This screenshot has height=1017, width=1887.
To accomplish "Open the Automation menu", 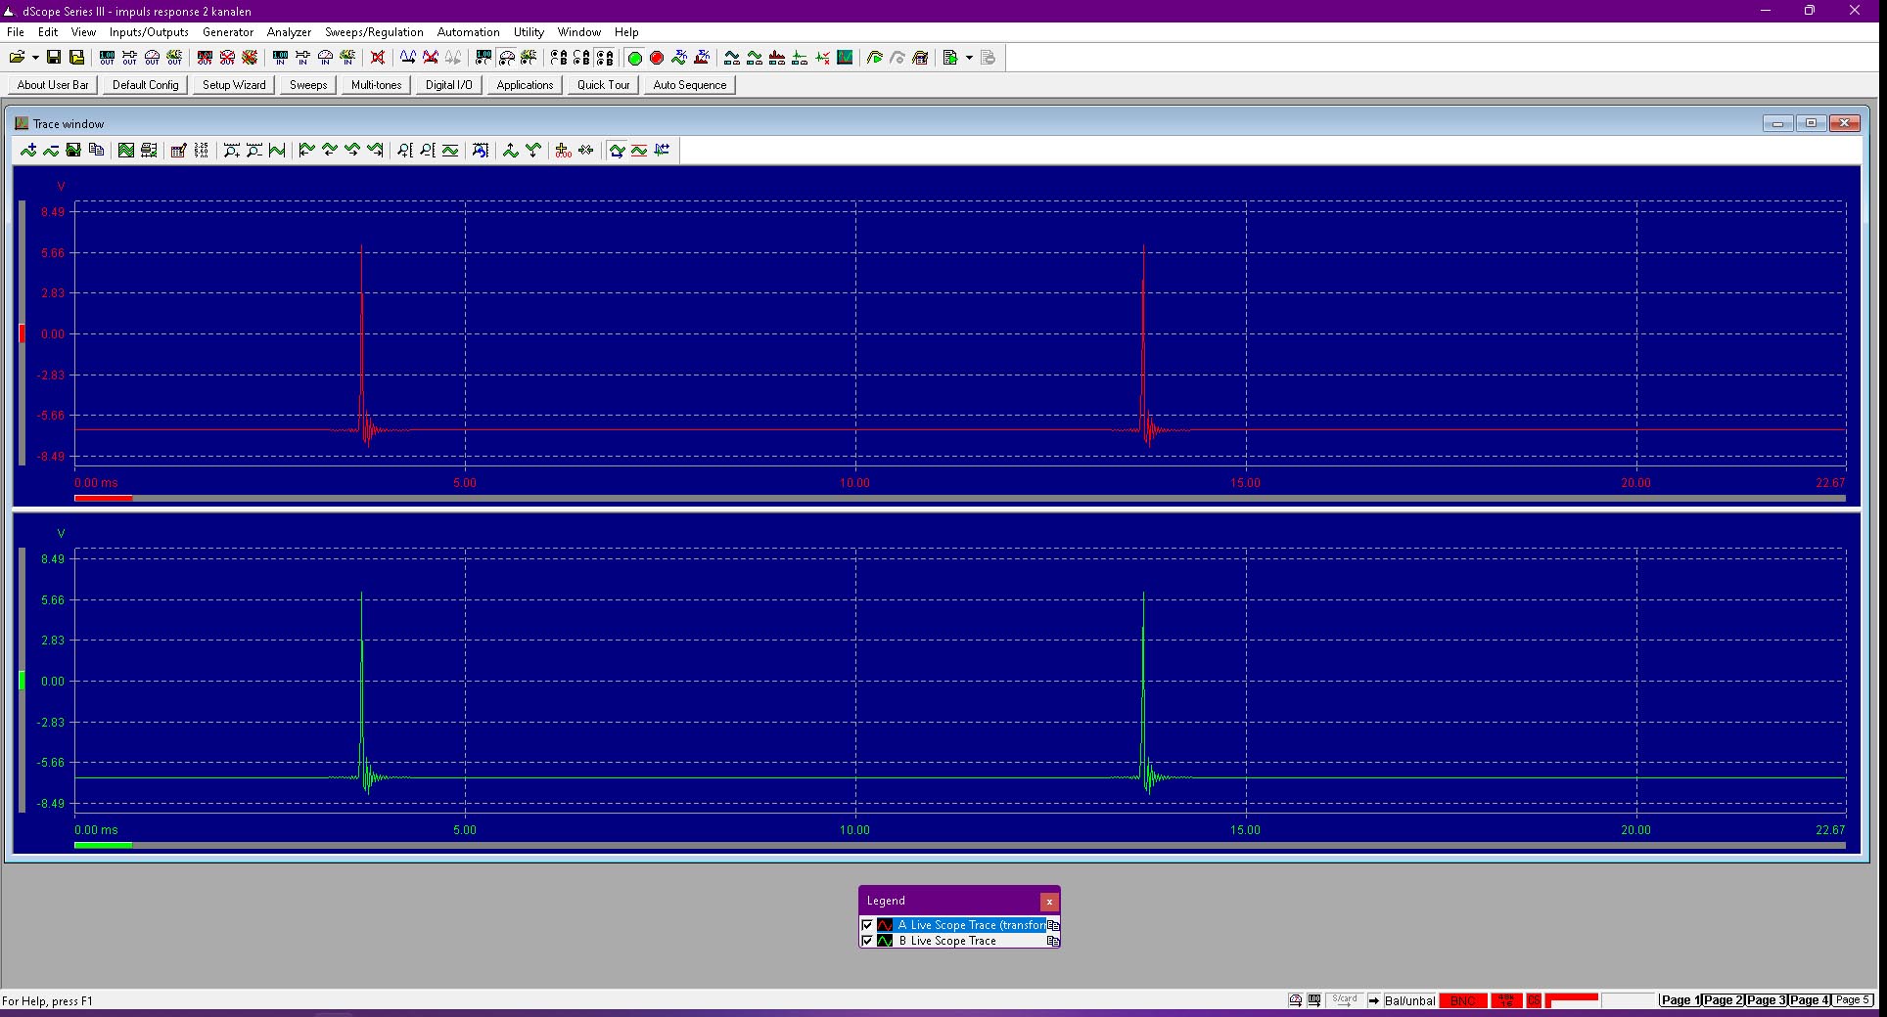I will pos(468,32).
